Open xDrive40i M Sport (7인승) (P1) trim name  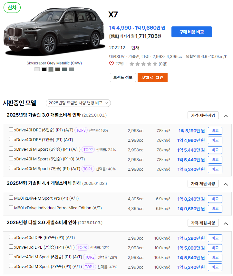(47, 169)
